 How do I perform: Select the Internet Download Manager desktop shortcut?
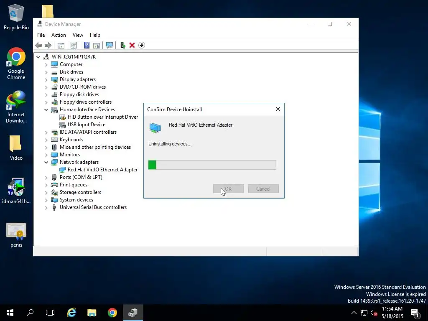[16, 107]
